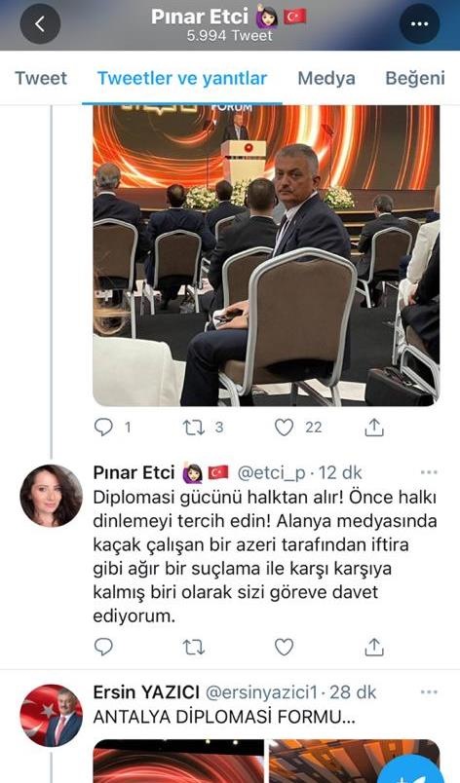Image resolution: width=460 pixels, height=783 pixels.
Task: Like the Diplomasi gücünü halktan alır tweet
Action: (285, 648)
